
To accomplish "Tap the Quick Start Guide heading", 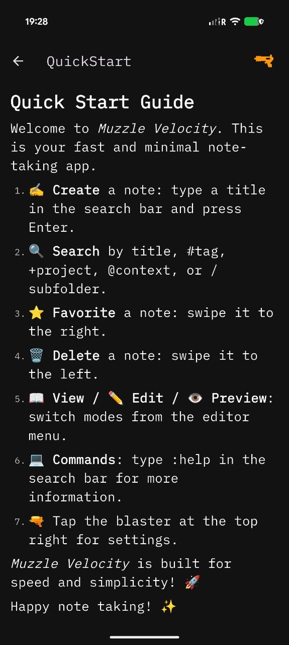I will pos(103,102).
